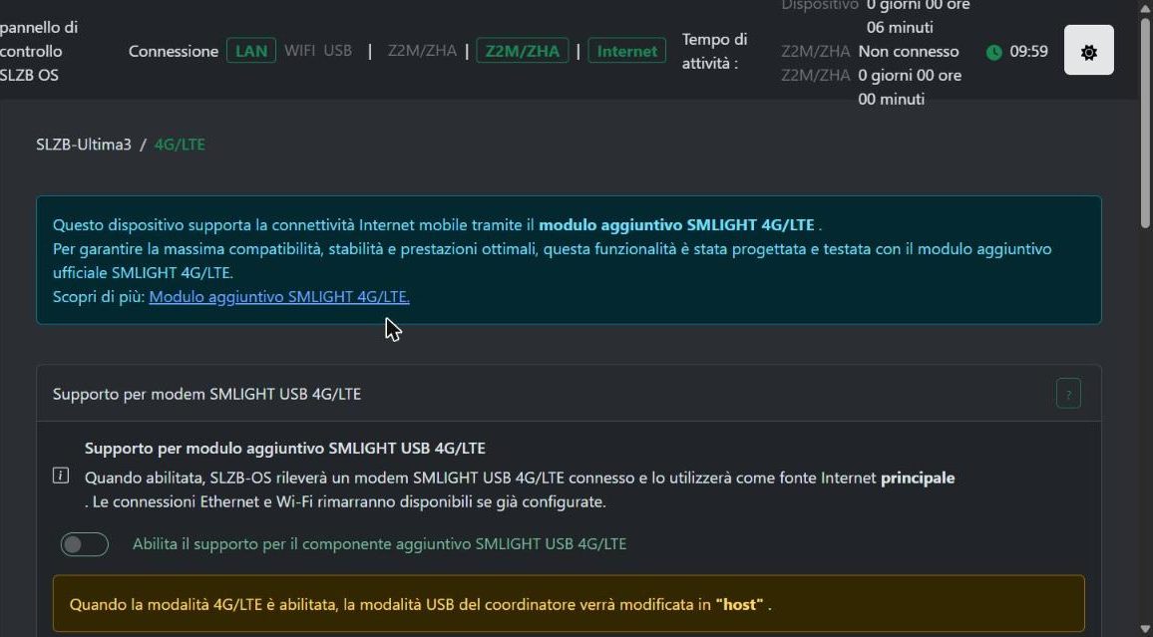Click the 'Tempo di attività :' label
1153x637 pixels.
[715, 52]
